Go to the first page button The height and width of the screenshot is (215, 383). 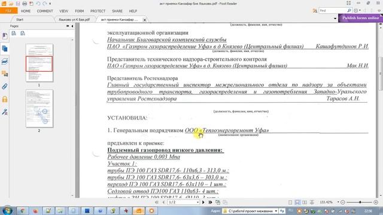[x=157, y=202]
